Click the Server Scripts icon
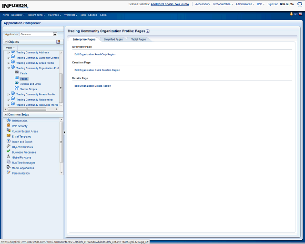Screen dimensions: 305x244 click(17, 89)
